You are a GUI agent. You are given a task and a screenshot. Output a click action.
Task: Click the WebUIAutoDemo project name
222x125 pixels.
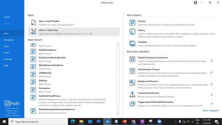tap(48, 50)
